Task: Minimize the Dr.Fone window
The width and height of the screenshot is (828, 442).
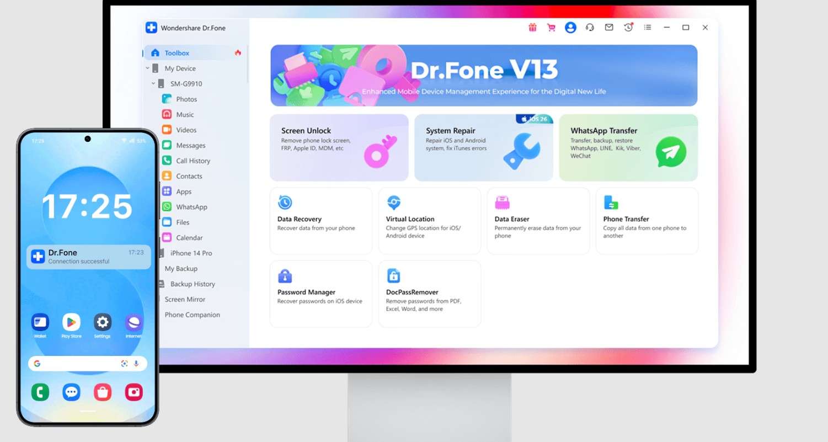Action: [x=666, y=28]
